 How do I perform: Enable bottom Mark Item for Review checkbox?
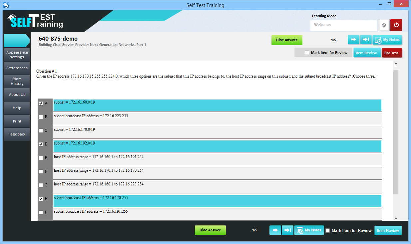pos(327,230)
